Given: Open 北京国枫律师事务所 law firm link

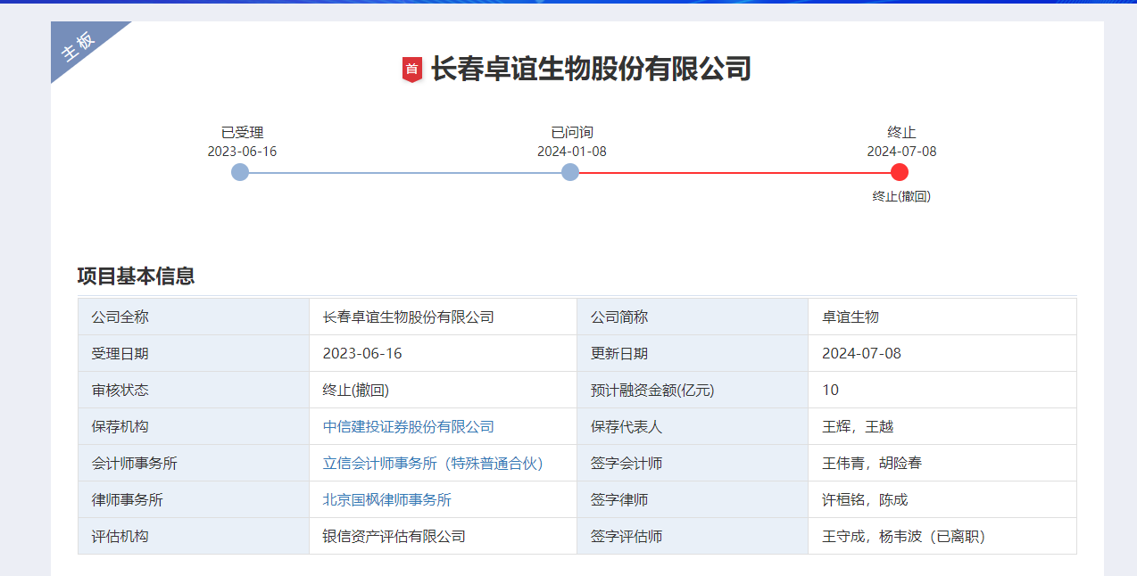Looking at the screenshot, I should (386, 500).
